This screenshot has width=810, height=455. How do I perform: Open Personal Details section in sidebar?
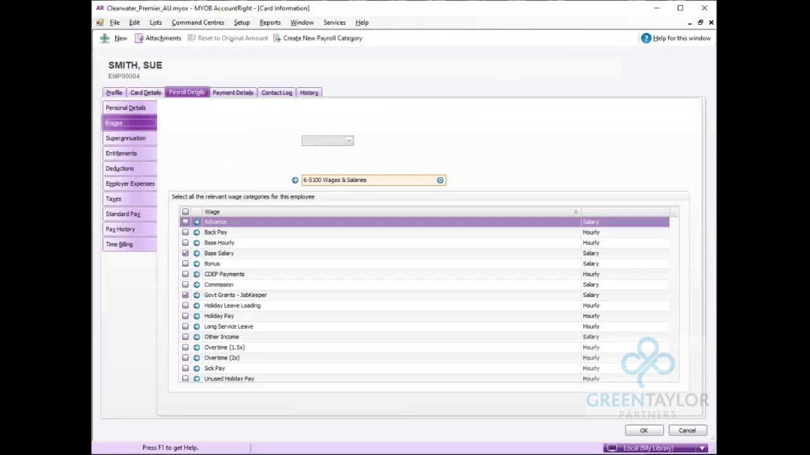130,108
